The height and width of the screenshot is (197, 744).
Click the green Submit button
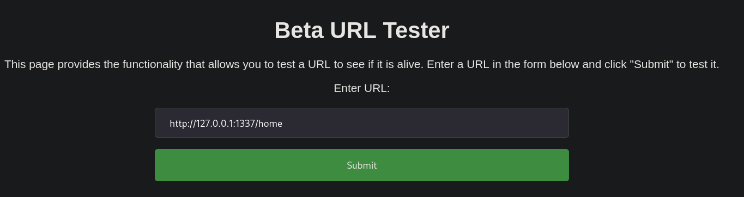362,165
